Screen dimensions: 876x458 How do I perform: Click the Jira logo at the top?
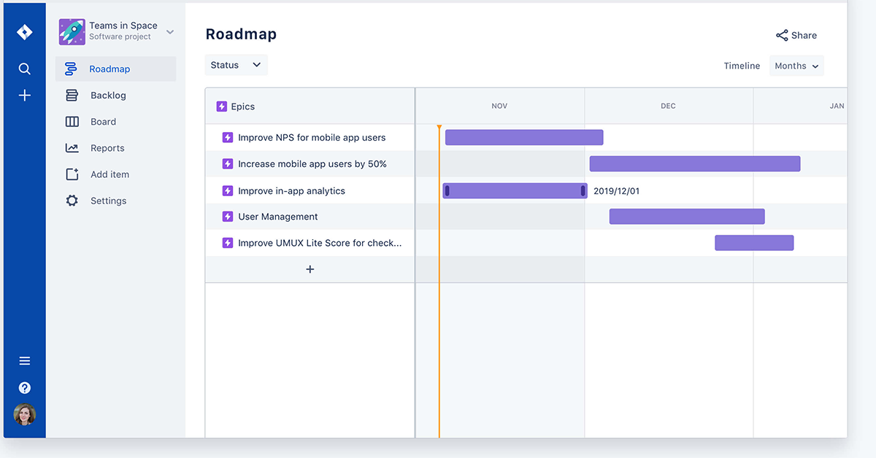tap(24, 31)
